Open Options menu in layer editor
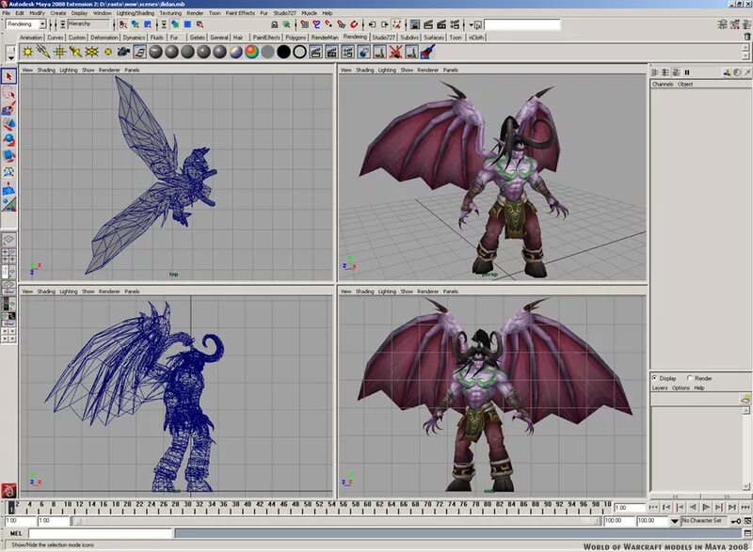The image size is (753, 552). 681,388
